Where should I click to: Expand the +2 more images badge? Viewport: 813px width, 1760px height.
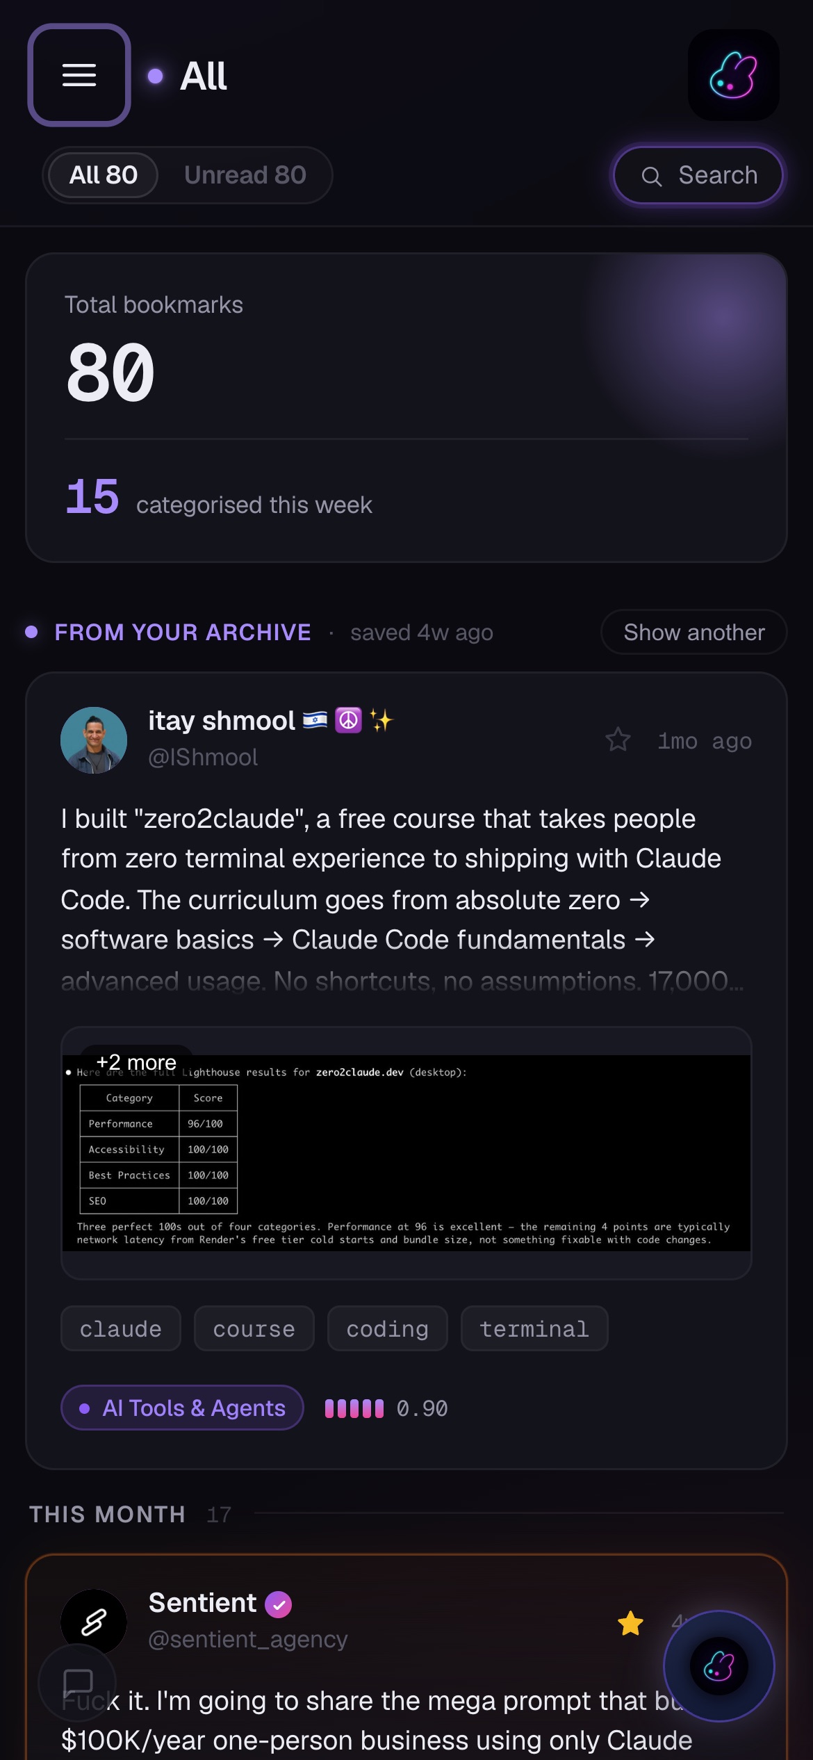tap(136, 1062)
